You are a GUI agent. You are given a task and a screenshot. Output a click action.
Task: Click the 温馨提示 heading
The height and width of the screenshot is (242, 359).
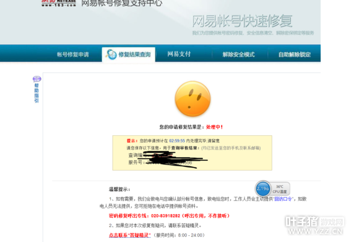119,189
